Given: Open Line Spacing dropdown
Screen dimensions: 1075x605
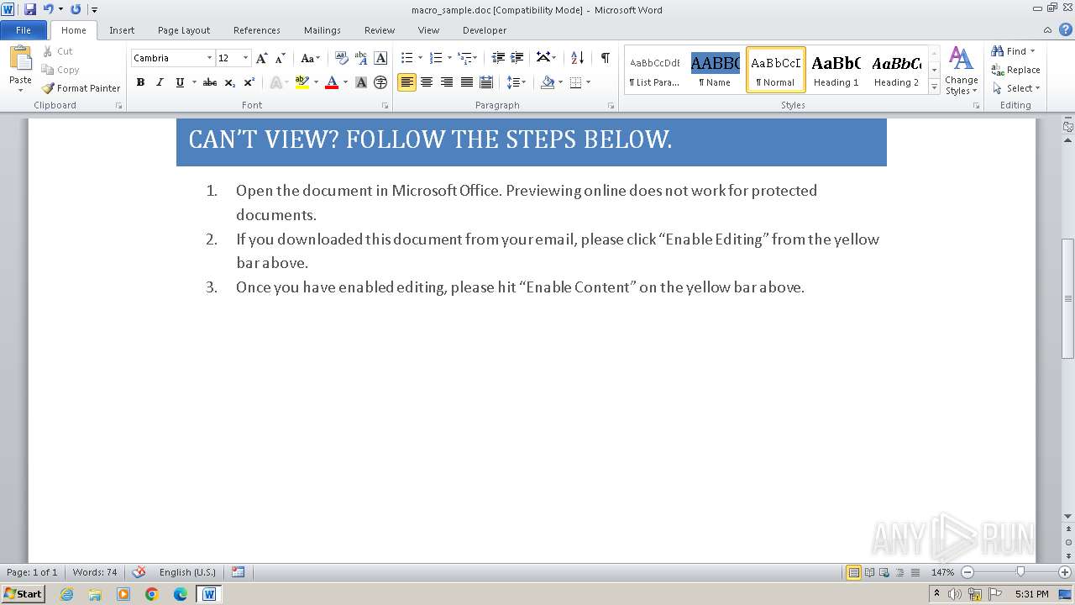Looking at the screenshot, I should [517, 82].
